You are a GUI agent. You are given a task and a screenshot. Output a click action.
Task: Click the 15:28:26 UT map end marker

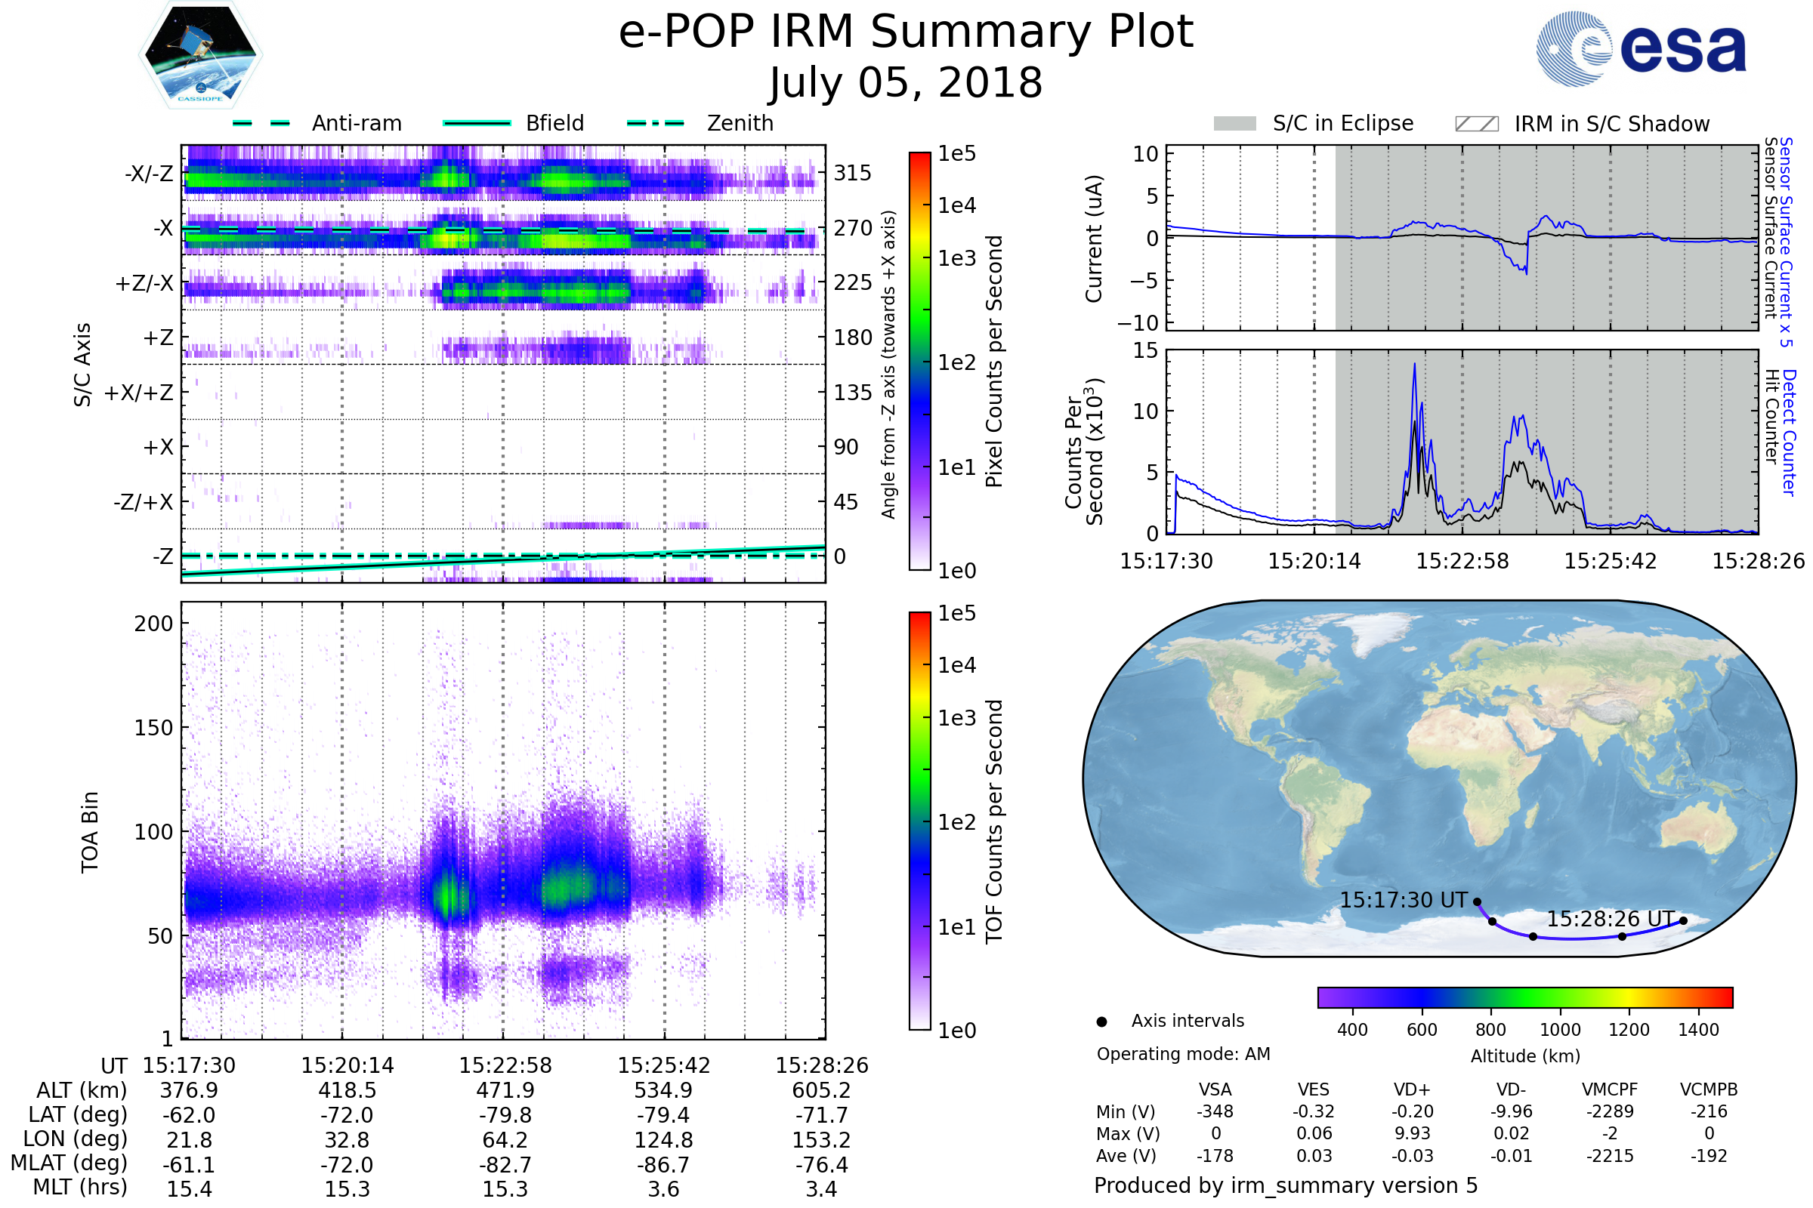(1684, 920)
